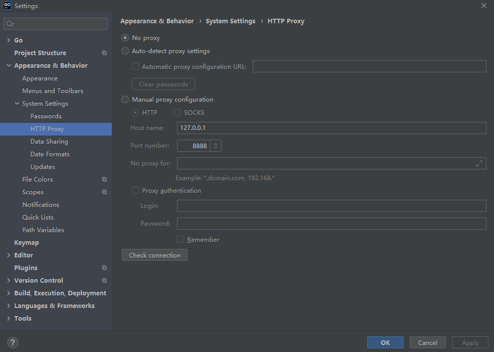
Task: Collapse the Appearance & Behavior section
Action: point(9,66)
